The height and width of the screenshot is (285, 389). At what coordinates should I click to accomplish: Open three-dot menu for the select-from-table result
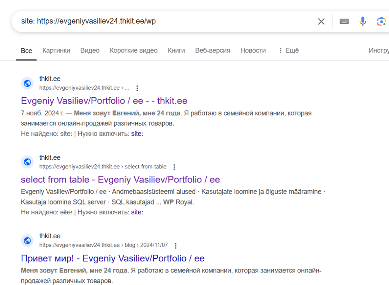[x=174, y=167]
